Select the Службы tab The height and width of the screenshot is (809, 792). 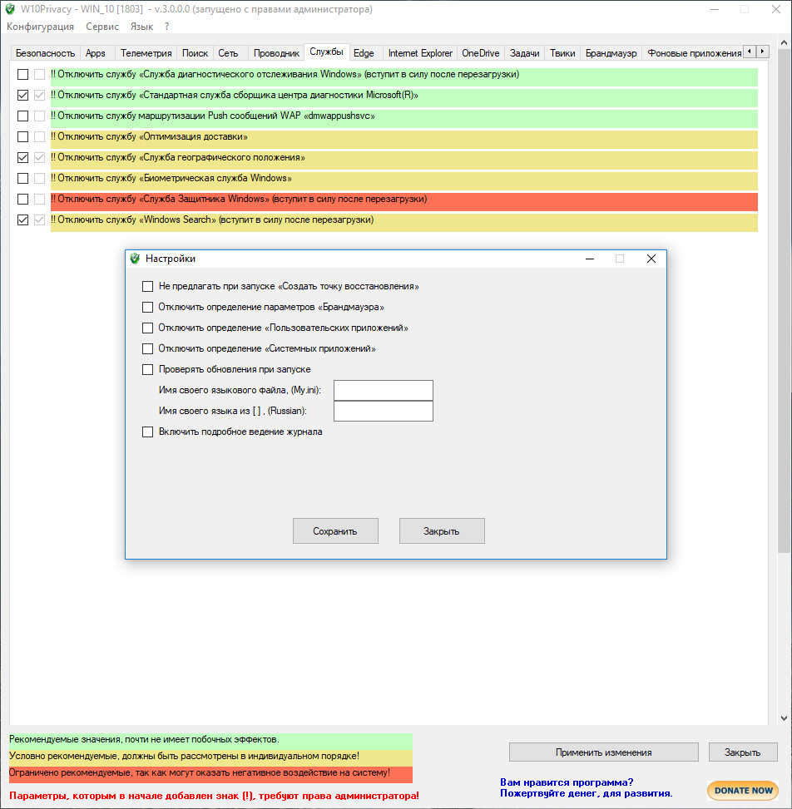[326, 52]
